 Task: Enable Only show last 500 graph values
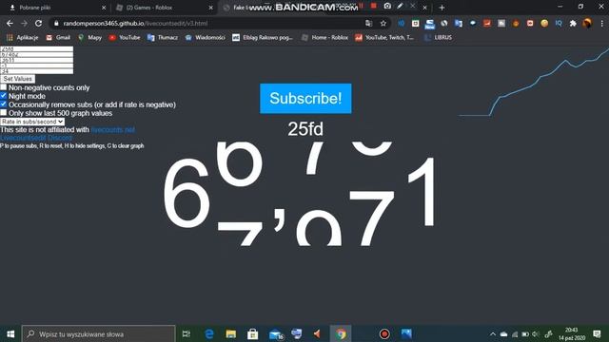(x=4, y=113)
